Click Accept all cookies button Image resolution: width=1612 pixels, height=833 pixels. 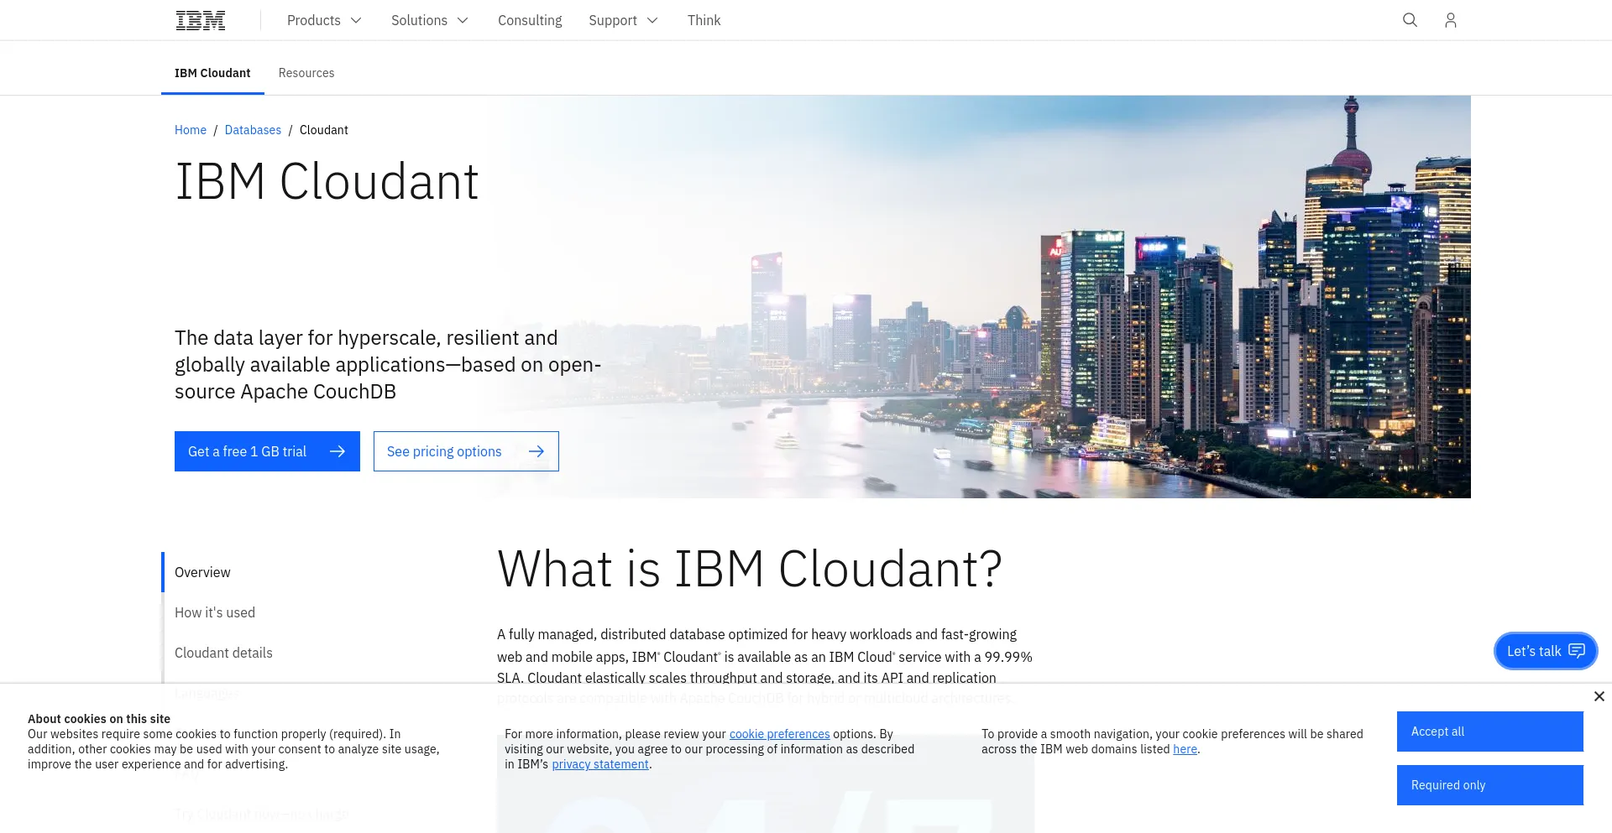1489,731
